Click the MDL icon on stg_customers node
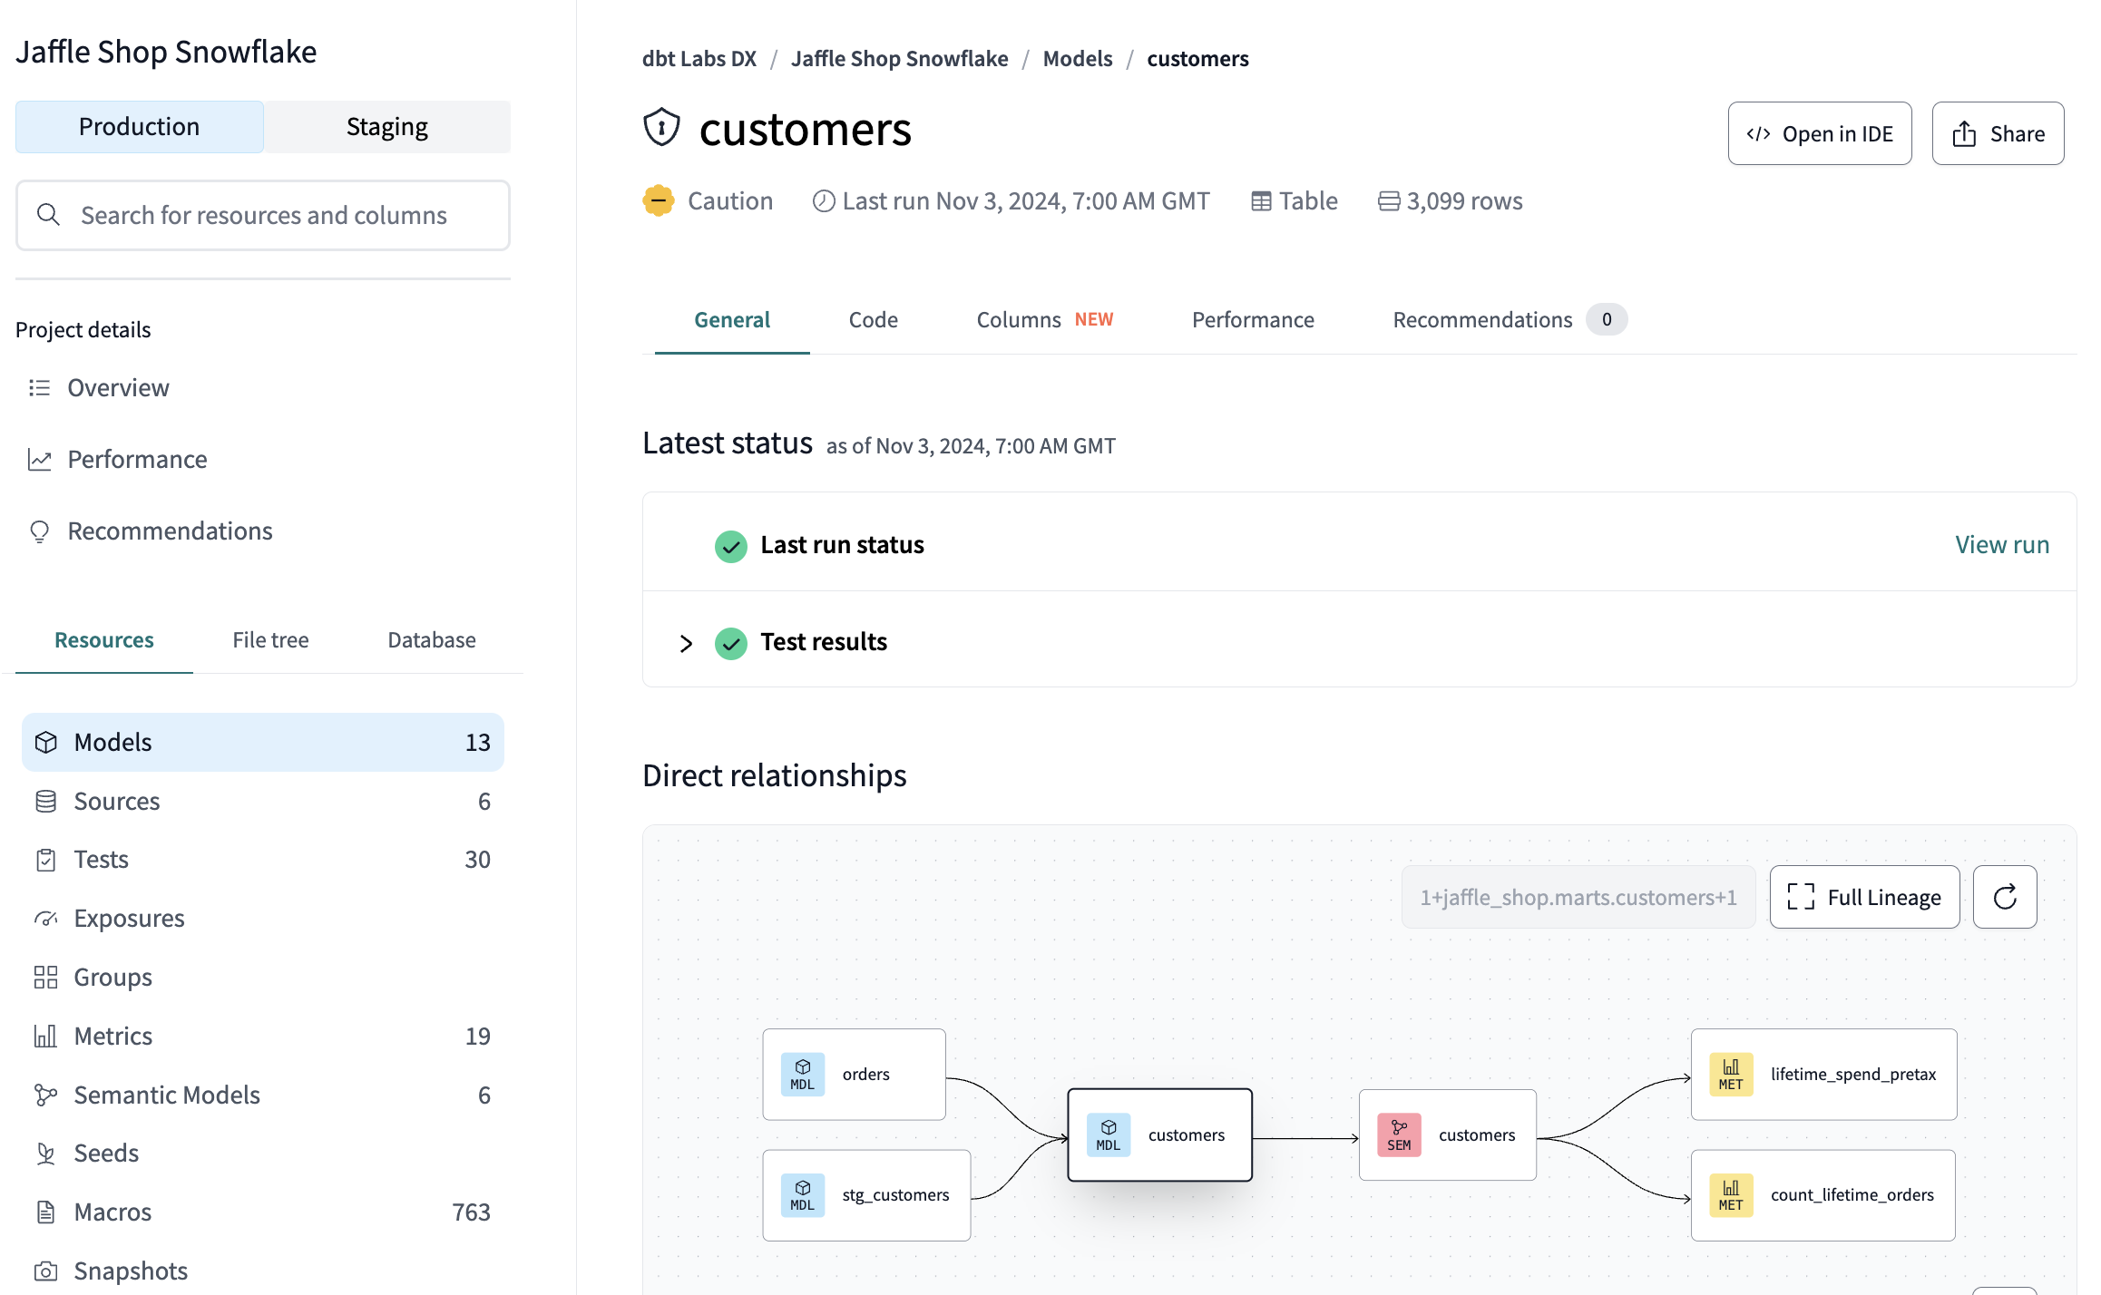Viewport: 2101px width, 1295px height. tap(800, 1196)
